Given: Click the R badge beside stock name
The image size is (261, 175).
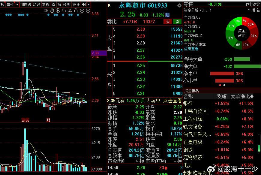Looking at the screenshot, I should point(109,5).
